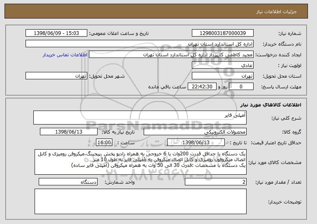317x224 pixels.
Task: Click the label مشخصات کالای مورد نیاز:
Action: click(x=275, y=162)
